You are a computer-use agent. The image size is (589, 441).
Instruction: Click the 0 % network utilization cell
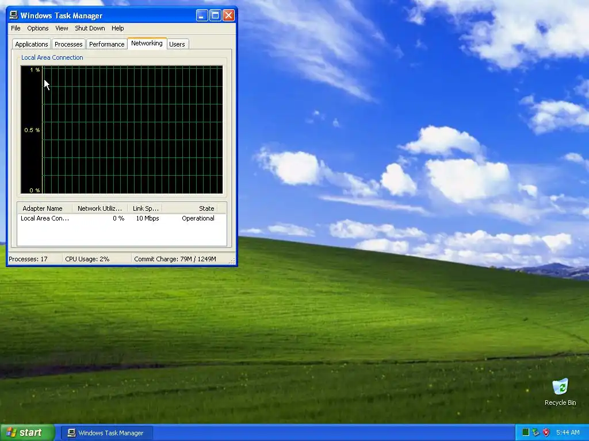pos(118,218)
